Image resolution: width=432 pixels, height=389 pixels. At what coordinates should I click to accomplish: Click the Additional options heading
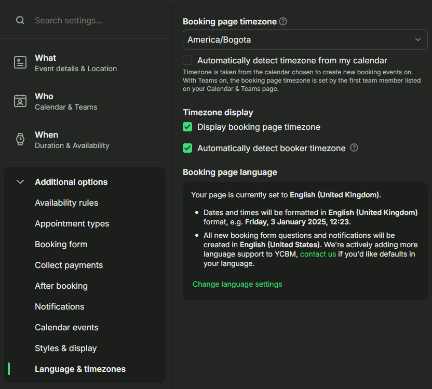pos(71,182)
